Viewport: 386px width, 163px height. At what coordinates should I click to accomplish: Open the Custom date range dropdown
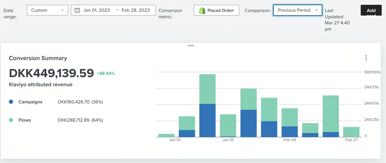pos(47,10)
